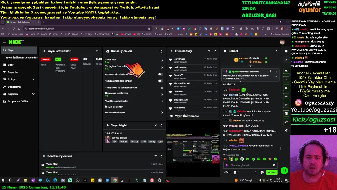Viewport: 337px width, 190px height.
Task: Send the chat message with Gönder
Action: click(x=272, y=172)
